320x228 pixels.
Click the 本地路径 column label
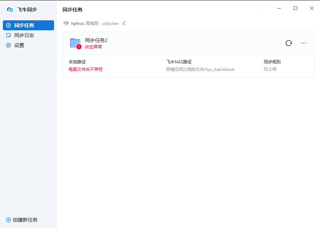coord(77,62)
